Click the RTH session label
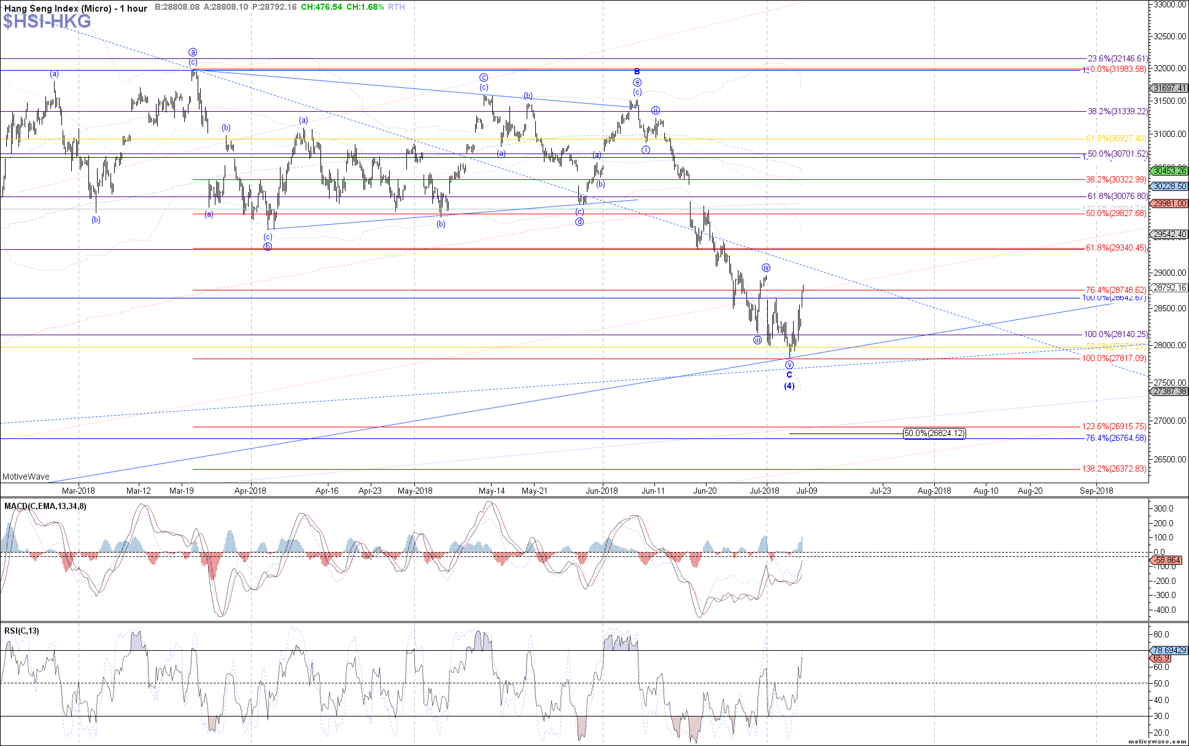The height and width of the screenshot is (746, 1189). pyautogui.click(x=397, y=7)
